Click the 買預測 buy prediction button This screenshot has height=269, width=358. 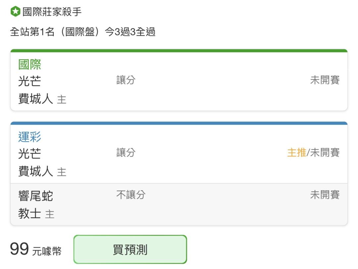[x=130, y=249]
